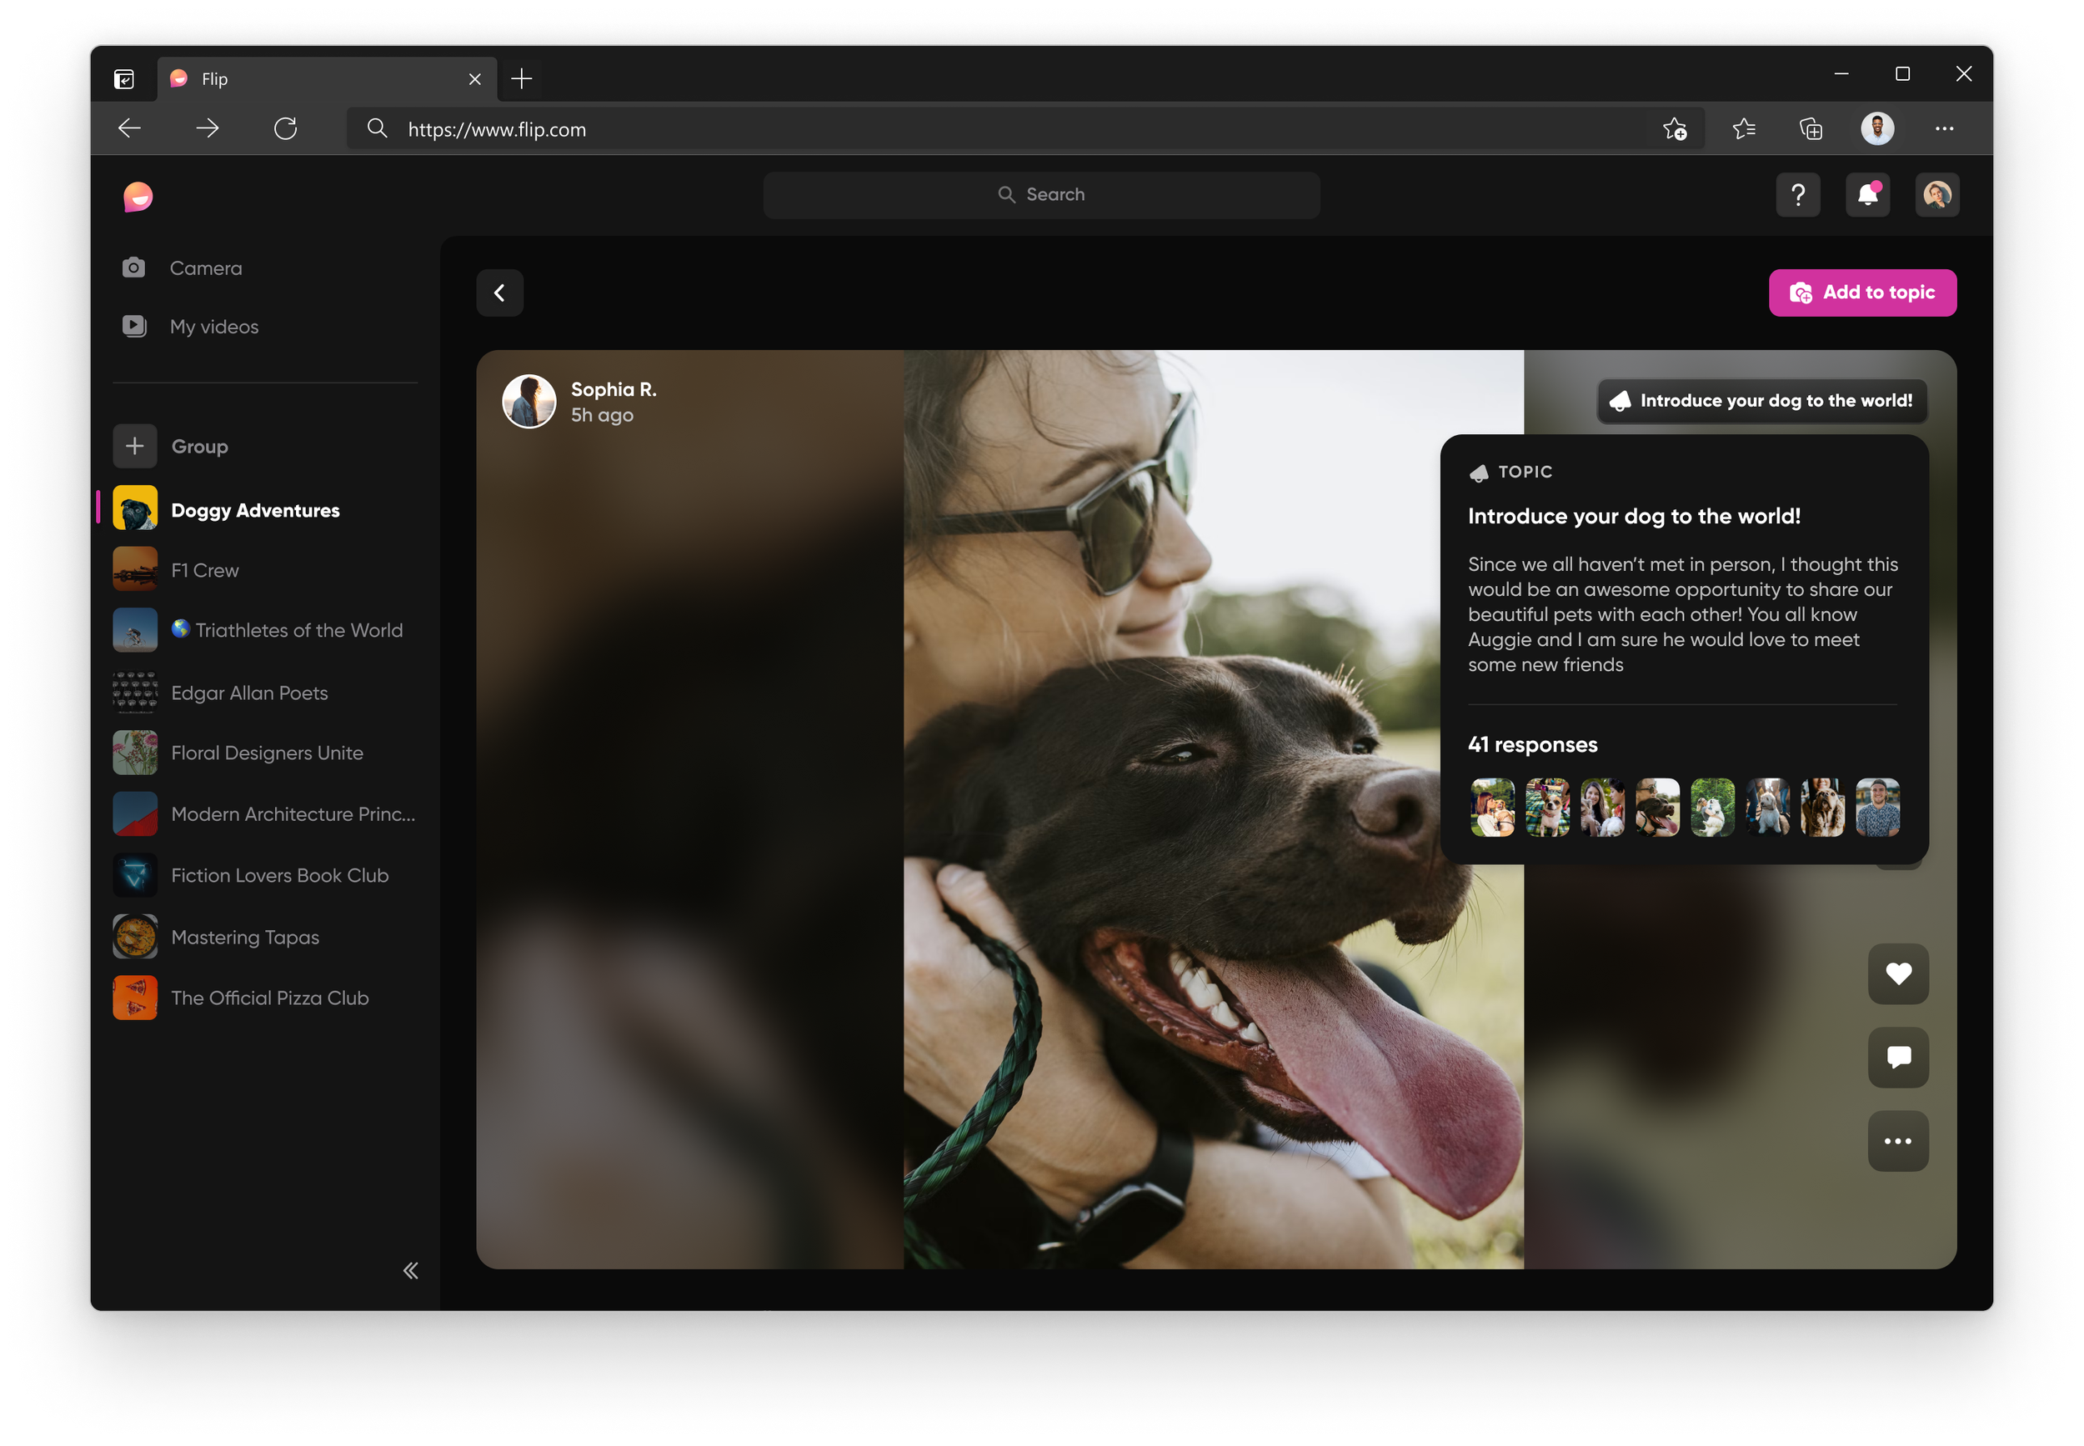Open the browser favorites list icon

(1743, 129)
